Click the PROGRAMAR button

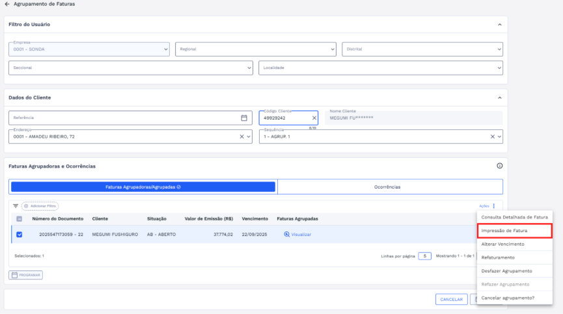click(26, 275)
